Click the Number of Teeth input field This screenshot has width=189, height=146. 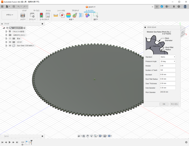pyautogui.click(x=168, y=70)
